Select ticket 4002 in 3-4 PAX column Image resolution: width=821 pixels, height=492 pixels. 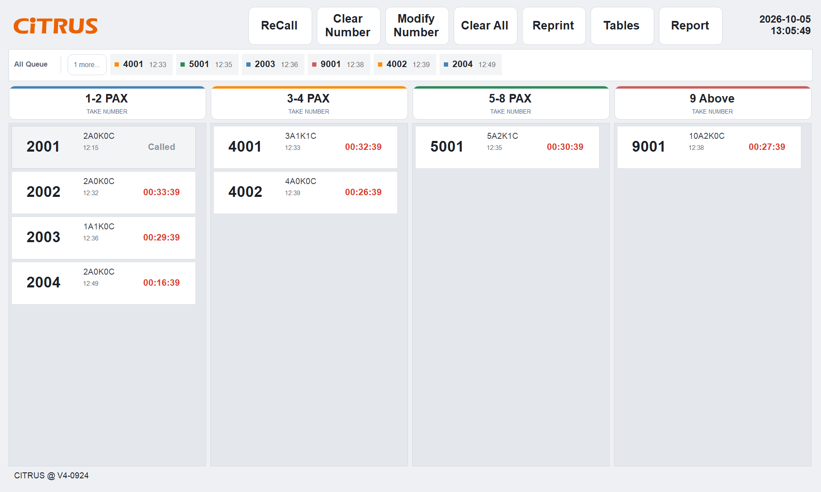(x=305, y=192)
